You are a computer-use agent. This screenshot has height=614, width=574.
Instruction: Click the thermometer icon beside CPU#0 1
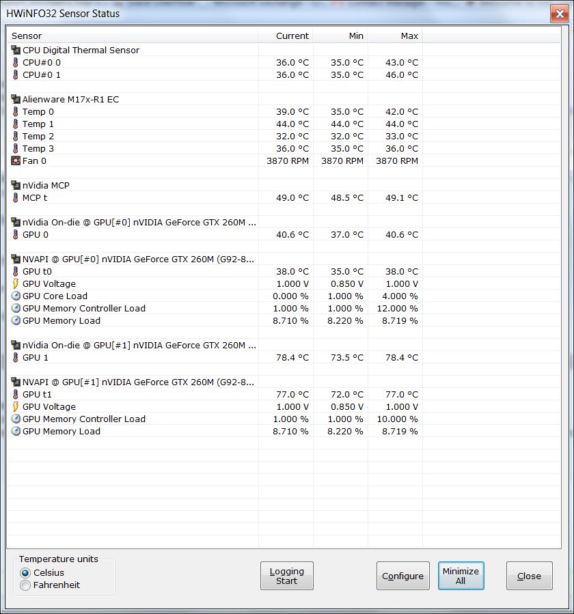(16, 74)
